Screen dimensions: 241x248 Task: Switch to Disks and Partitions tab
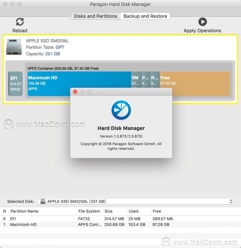coord(96,16)
